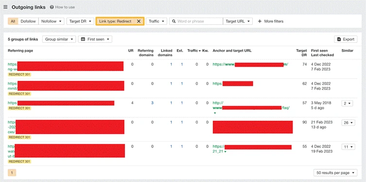Click the Link type: Redirect filter label
The width and height of the screenshot is (366, 182).
coord(115,21)
